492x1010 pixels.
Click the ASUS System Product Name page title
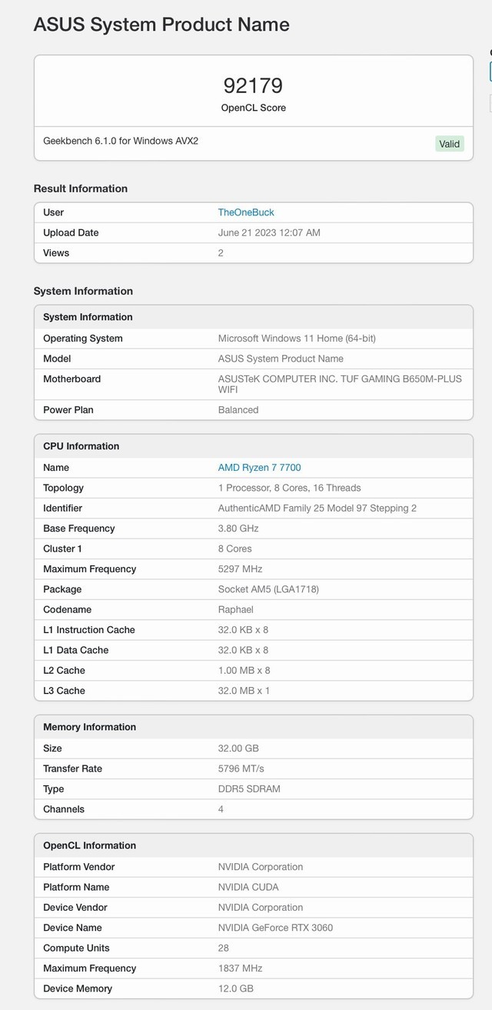click(161, 25)
